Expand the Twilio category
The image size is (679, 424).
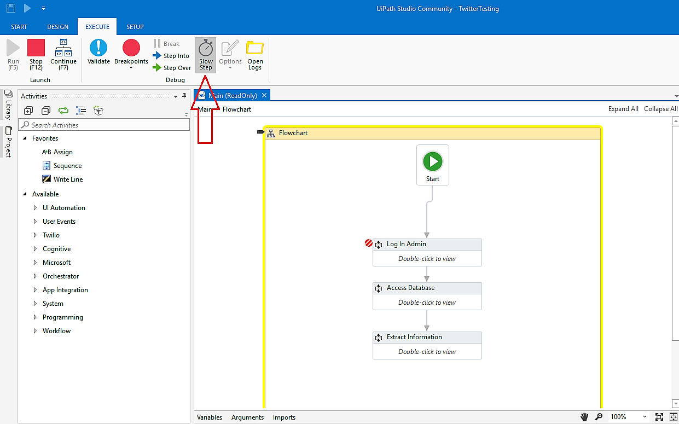click(36, 235)
